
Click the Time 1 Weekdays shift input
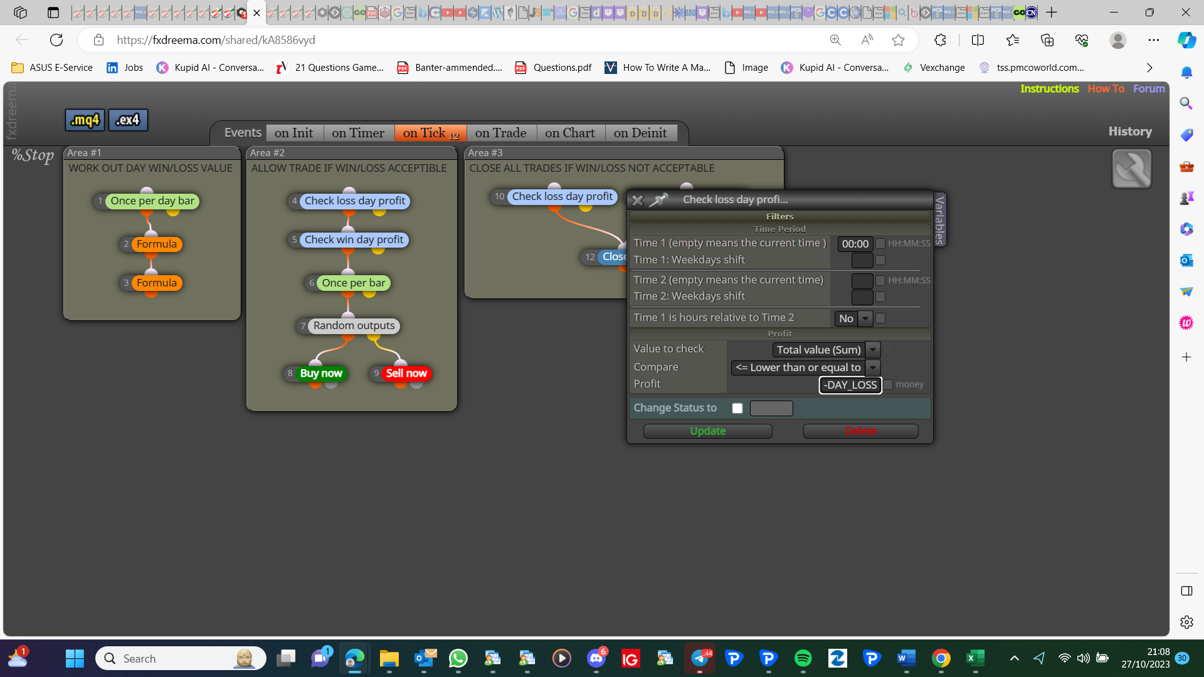tap(862, 260)
